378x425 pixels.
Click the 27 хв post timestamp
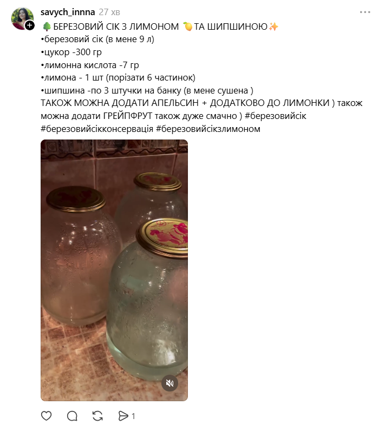(x=109, y=12)
